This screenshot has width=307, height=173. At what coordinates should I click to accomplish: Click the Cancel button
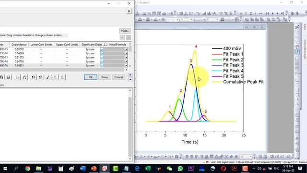click(x=118, y=77)
